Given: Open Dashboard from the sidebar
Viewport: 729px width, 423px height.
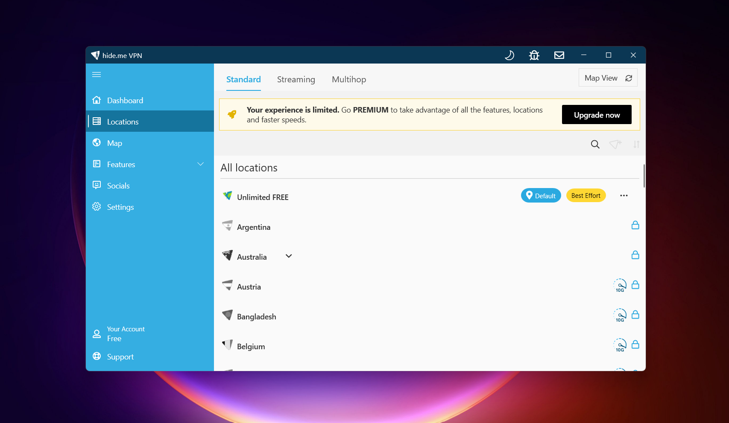Looking at the screenshot, I should click(x=150, y=100).
